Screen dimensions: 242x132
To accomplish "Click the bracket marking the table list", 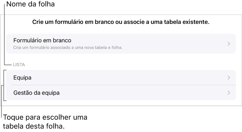I will point(4,85).
